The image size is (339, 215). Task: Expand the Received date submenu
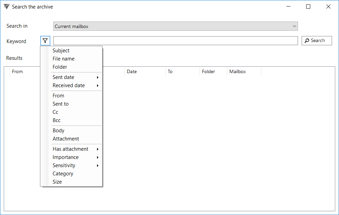click(69, 85)
